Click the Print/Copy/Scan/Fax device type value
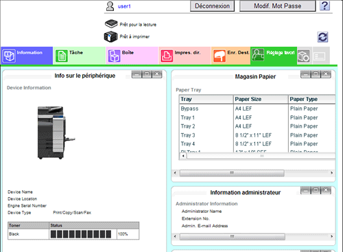Viewport: 343px width, 252px height. [x=72, y=213]
